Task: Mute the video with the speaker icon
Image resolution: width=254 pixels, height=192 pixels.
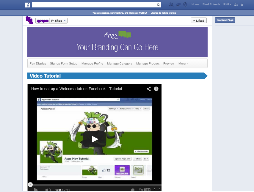Action: [x=48, y=190]
